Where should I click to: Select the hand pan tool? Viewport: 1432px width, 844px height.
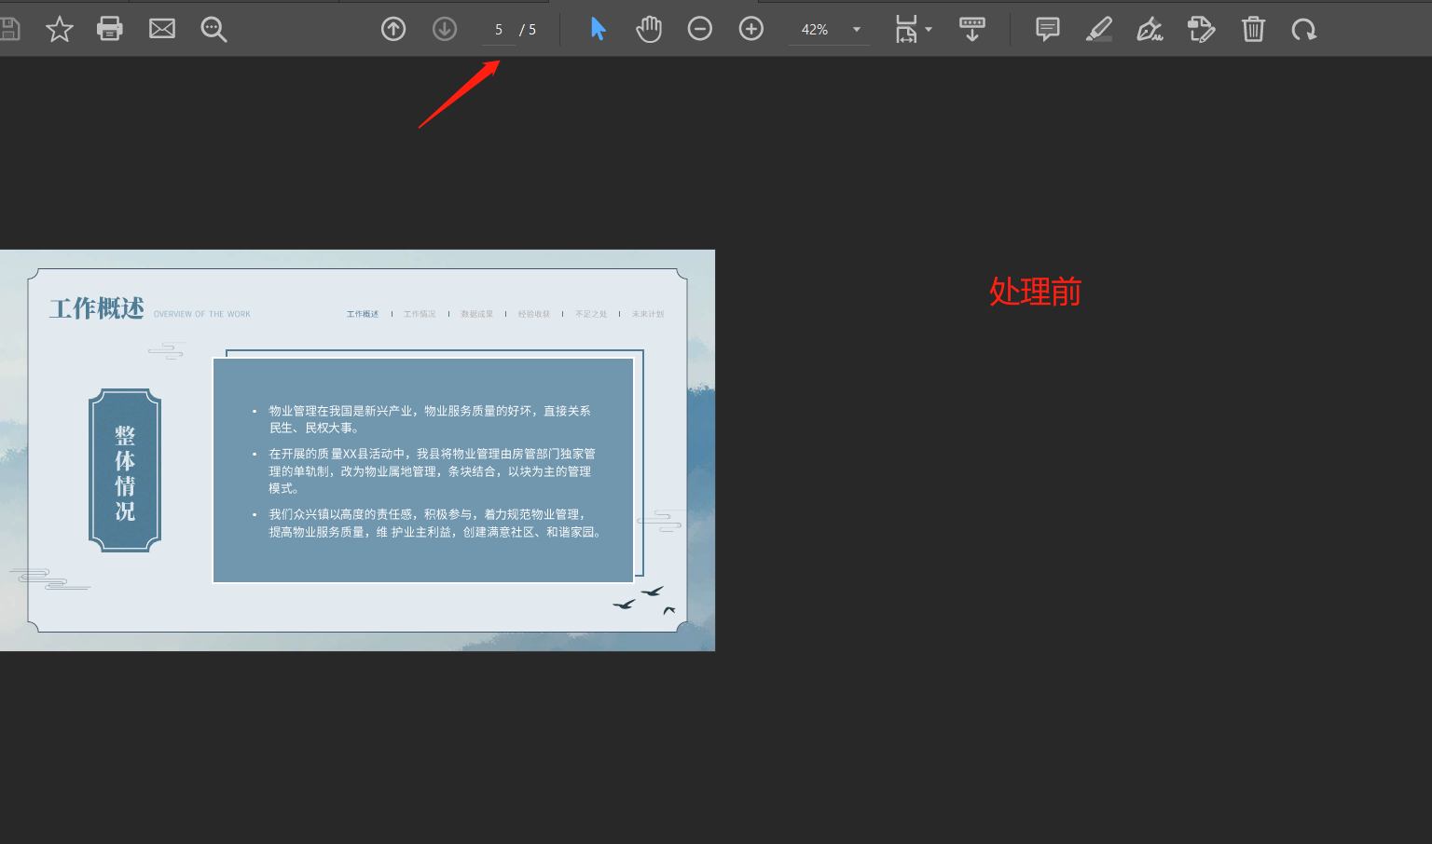(x=649, y=29)
